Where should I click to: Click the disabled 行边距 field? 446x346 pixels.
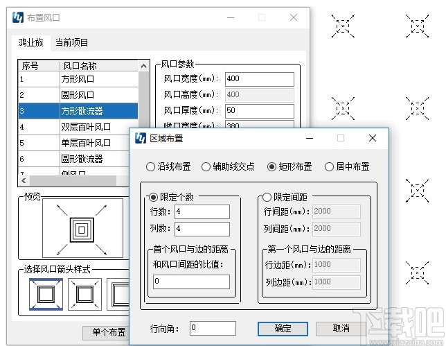pyautogui.click(x=336, y=265)
